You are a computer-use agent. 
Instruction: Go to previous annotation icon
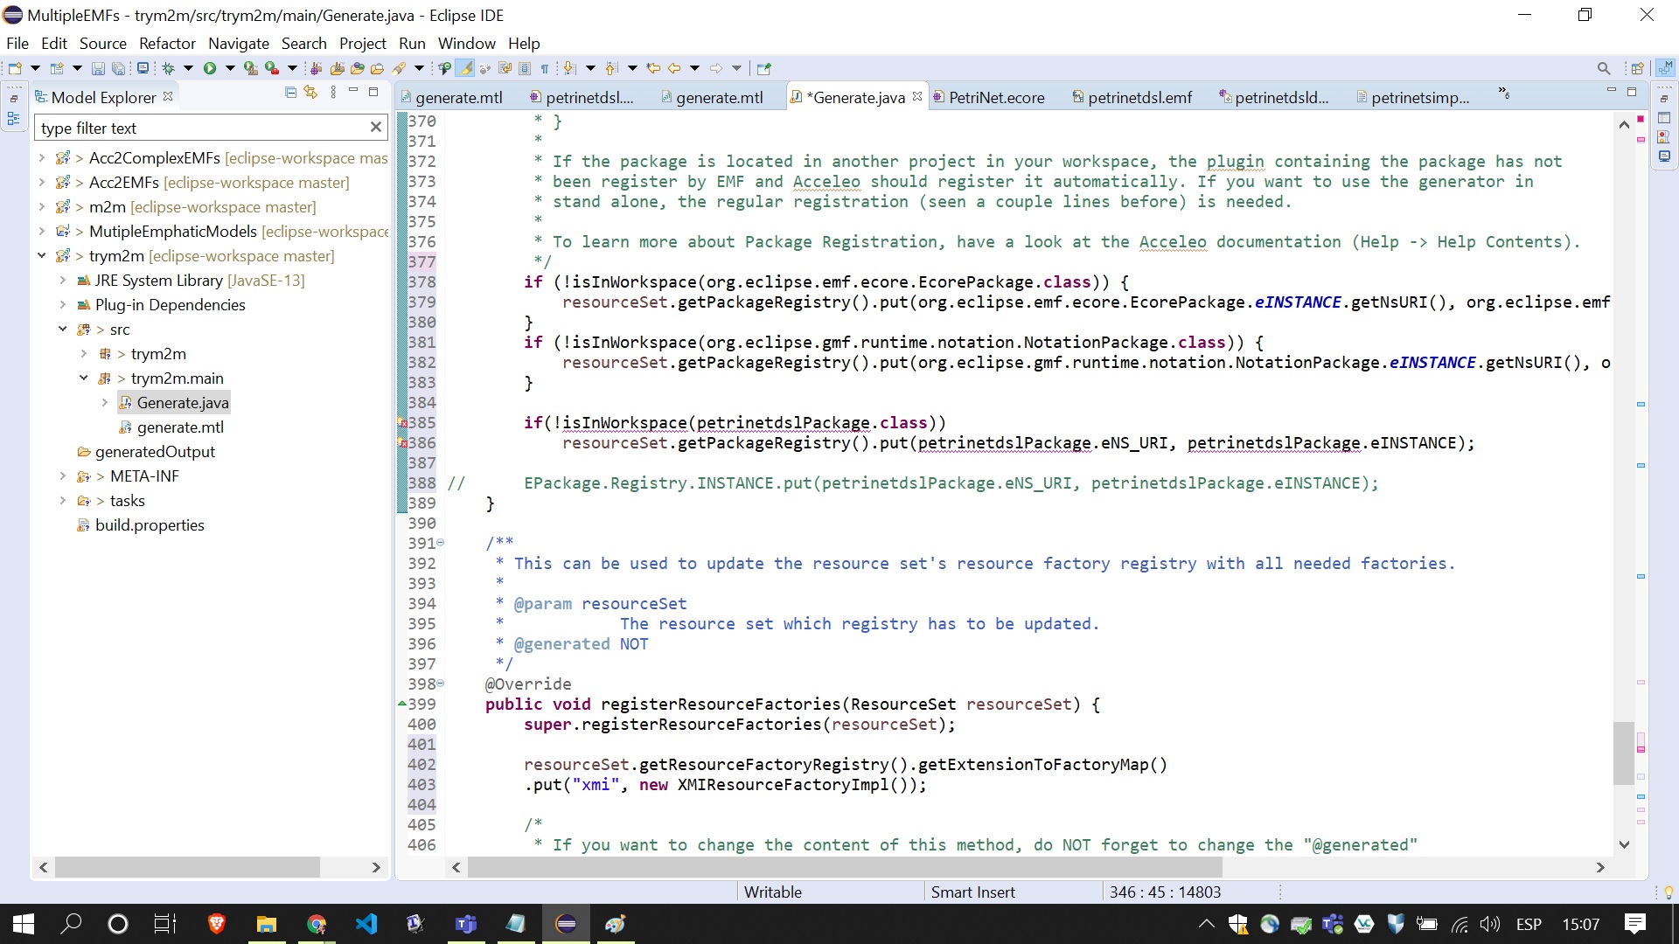pyautogui.click(x=611, y=68)
